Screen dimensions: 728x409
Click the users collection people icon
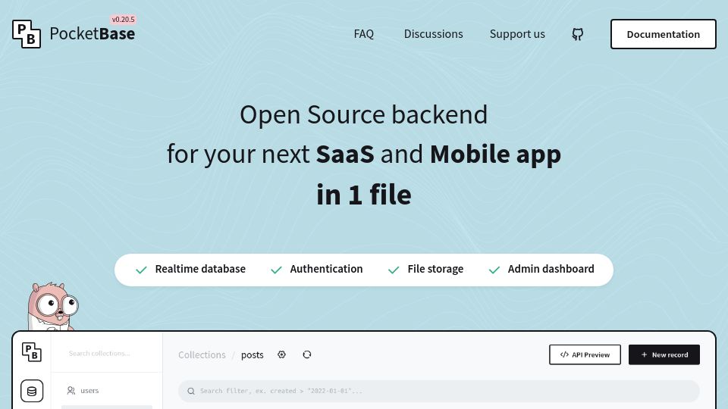pos(71,391)
